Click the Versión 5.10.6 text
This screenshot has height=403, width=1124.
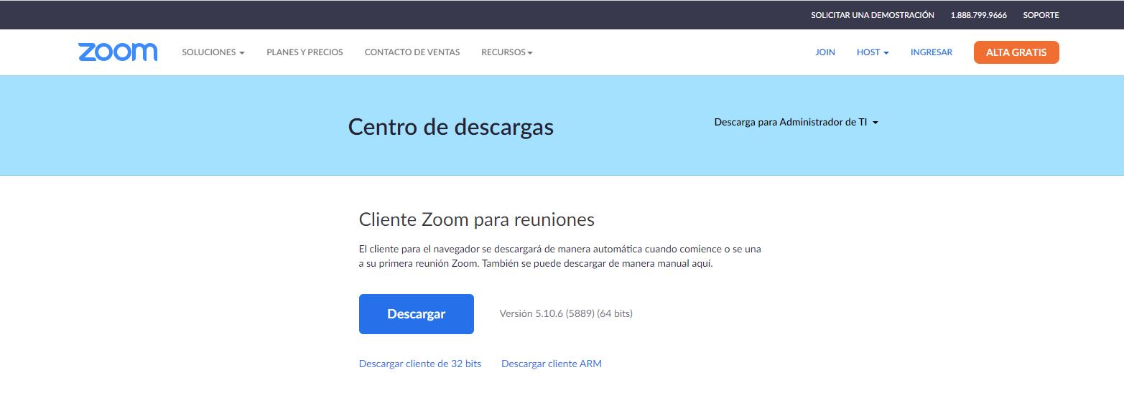click(x=565, y=313)
